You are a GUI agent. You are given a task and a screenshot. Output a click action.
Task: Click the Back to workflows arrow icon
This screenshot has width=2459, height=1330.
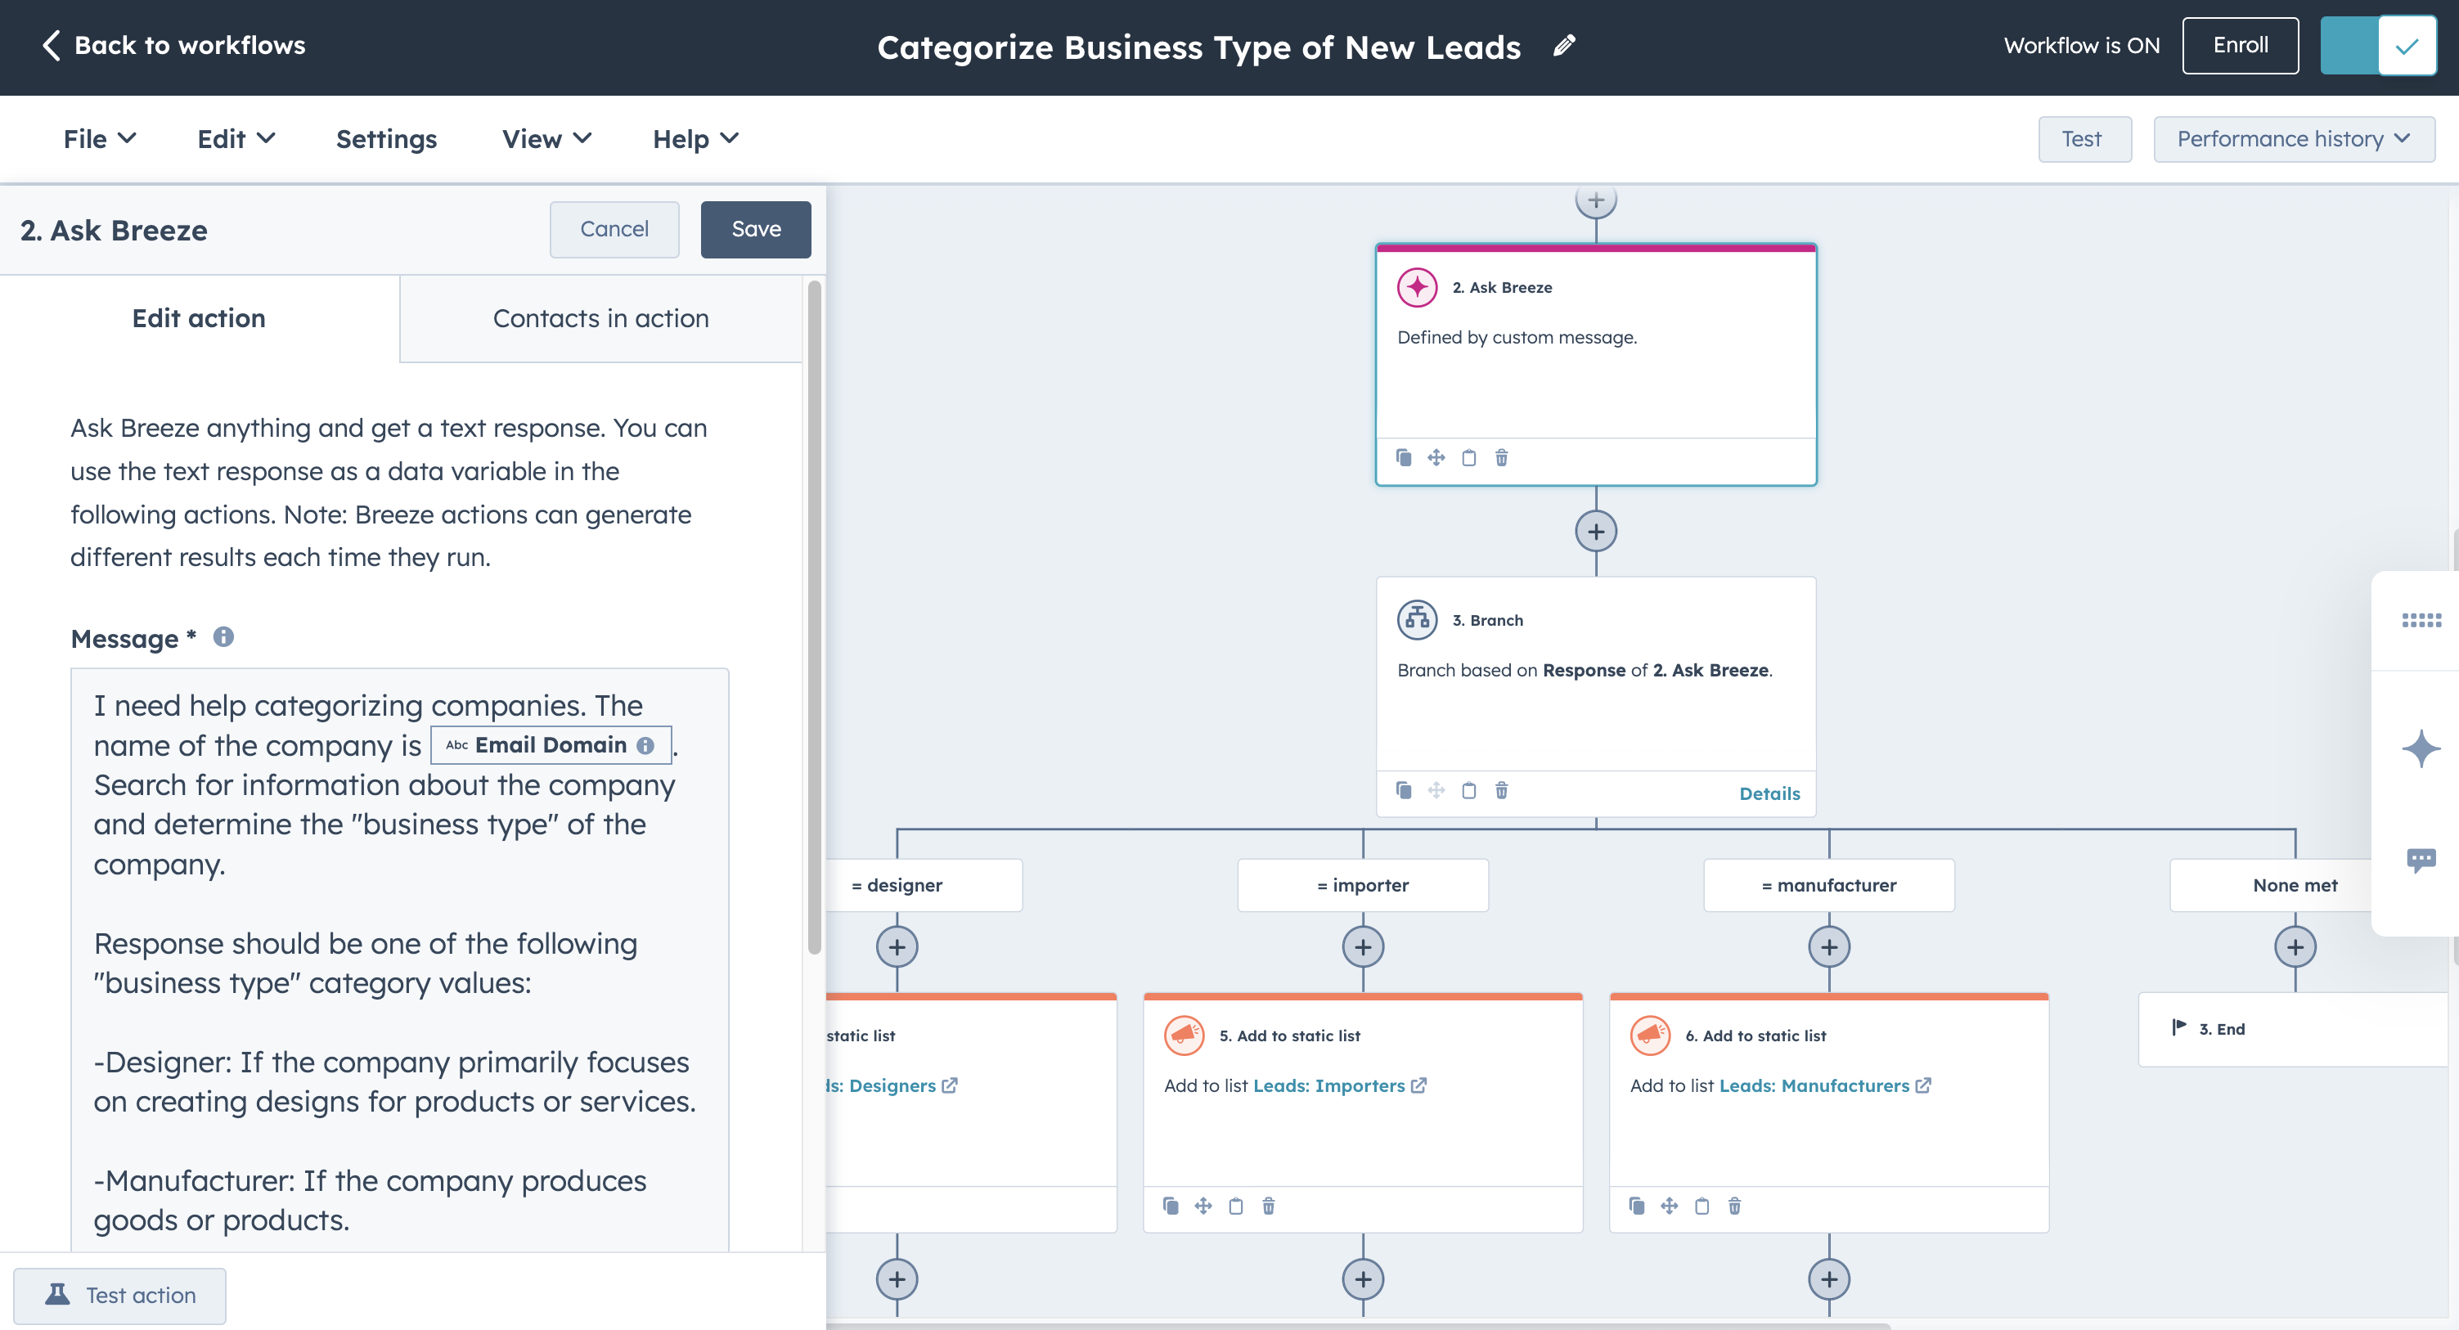click(52, 45)
